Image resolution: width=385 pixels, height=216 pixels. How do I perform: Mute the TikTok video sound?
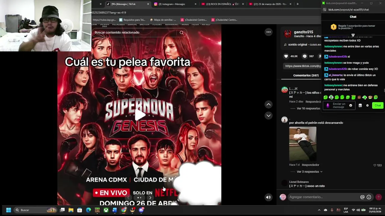268,197
